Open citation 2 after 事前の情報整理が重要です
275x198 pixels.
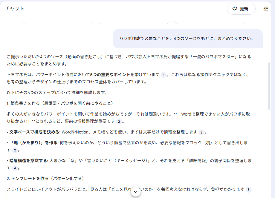click(x=119, y=122)
